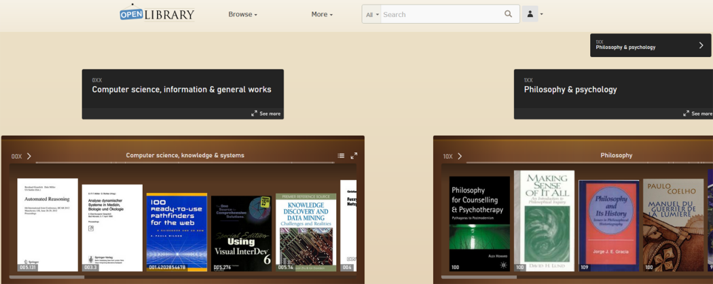Screen dimensions: 713x284
Task: Open Knowledge Discovery and Data Mining cover
Action: point(306,232)
